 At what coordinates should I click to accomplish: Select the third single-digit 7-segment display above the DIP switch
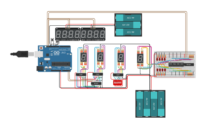pyautogui.click(x=120, y=58)
